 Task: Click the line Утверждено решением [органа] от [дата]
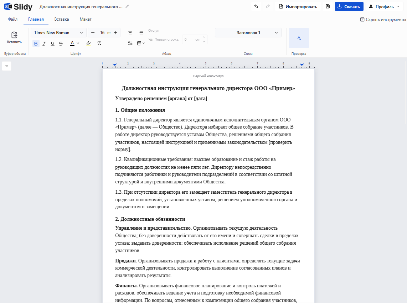pyautogui.click(x=161, y=99)
